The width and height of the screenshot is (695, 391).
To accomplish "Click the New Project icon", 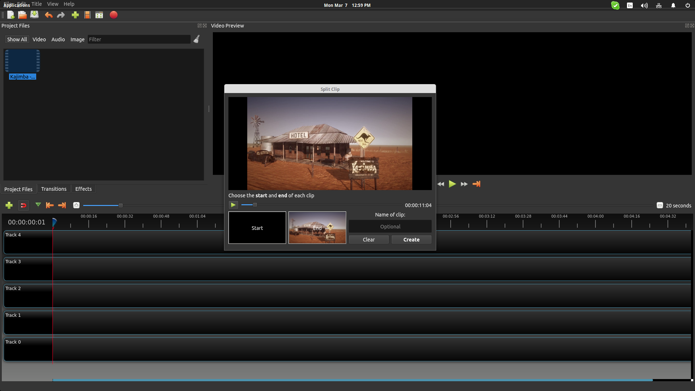I will (x=10, y=15).
